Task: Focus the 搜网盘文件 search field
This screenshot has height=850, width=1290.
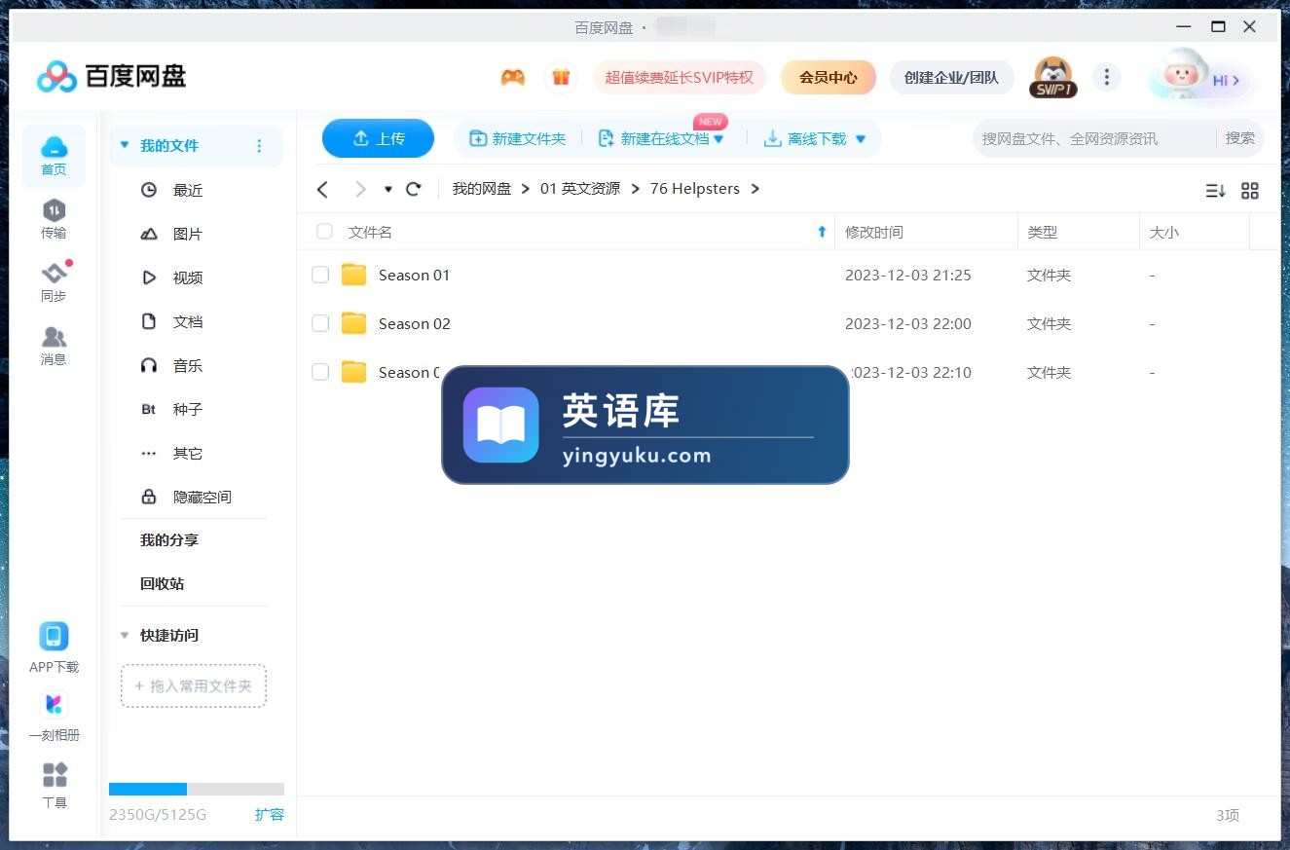Action: (1095, 138)
